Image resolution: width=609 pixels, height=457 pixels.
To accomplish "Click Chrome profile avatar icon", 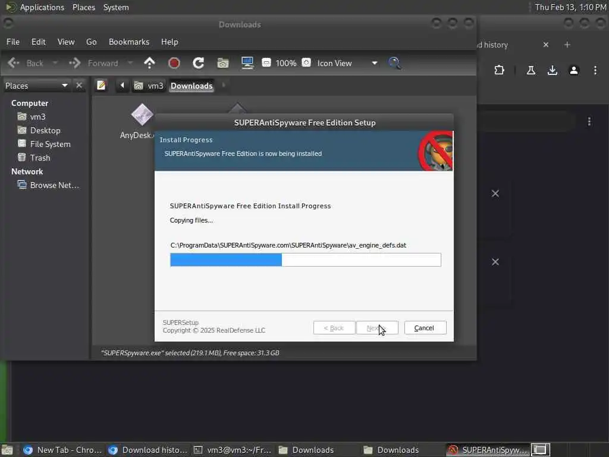I will [x=574, y=70].
